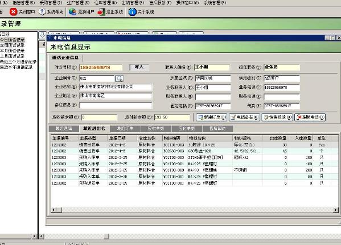Screen dimensions: 341x245
Task: Click the 退出系统 exit icon
Action: (101, 12)
